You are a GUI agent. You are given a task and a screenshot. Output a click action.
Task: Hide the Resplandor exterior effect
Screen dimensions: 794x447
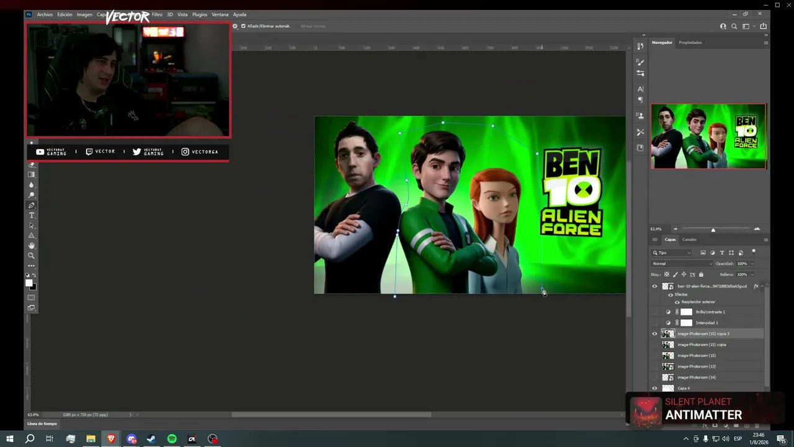[x=677, y=302]
